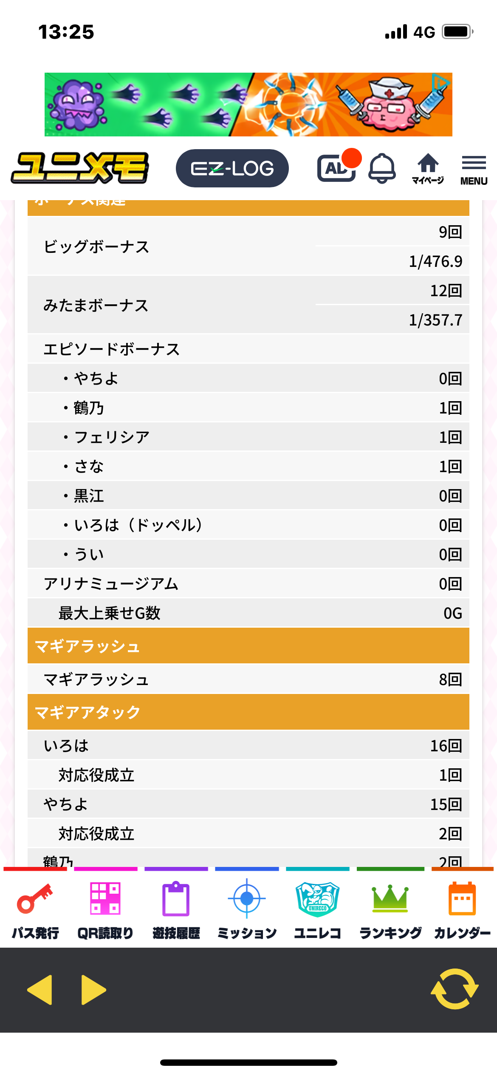Open ユニレコ badge icon
497x1076 pixels.
tap(317, 909)
